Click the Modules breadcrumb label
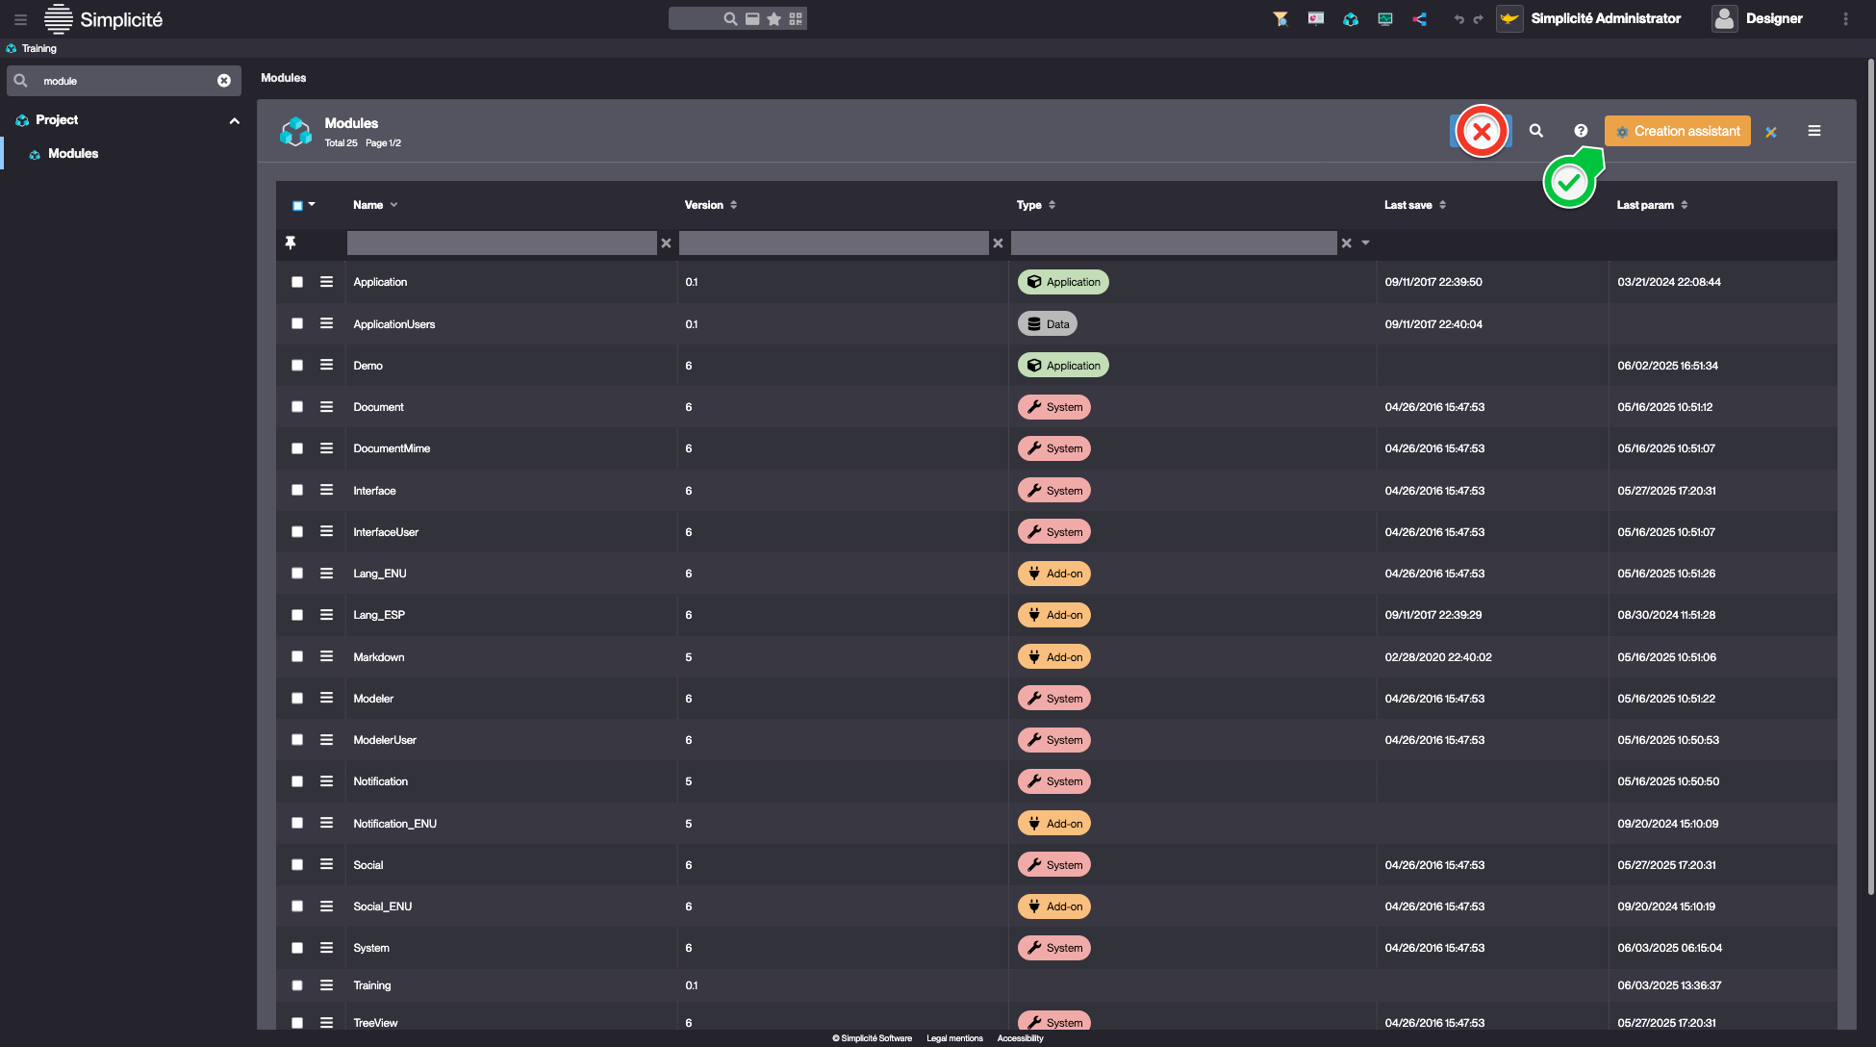 point(284,78)
